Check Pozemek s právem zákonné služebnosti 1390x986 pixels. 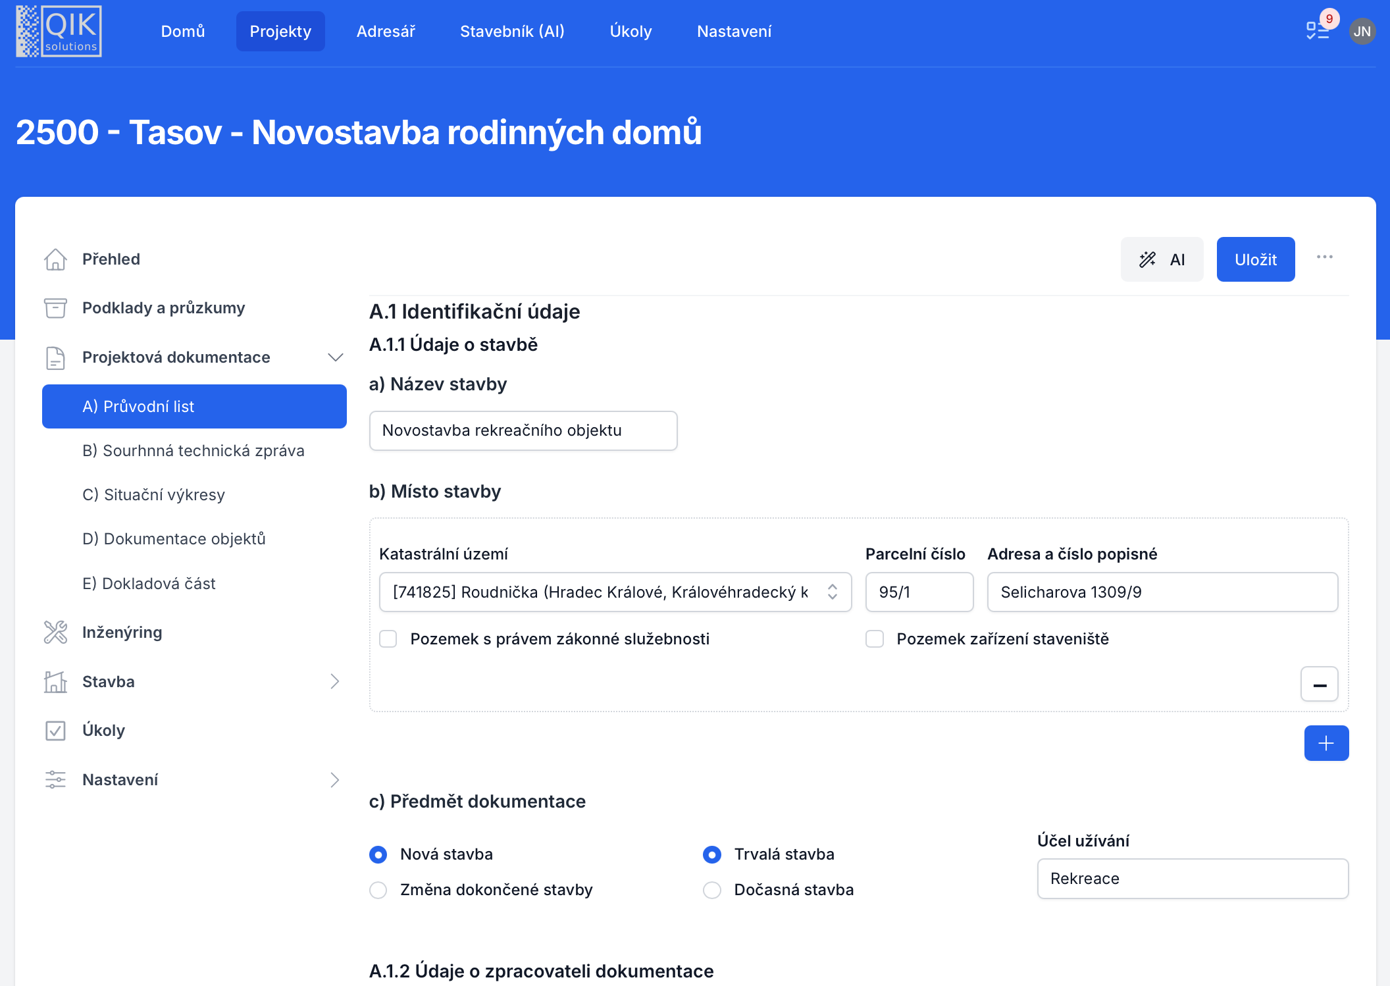(388, 639)
